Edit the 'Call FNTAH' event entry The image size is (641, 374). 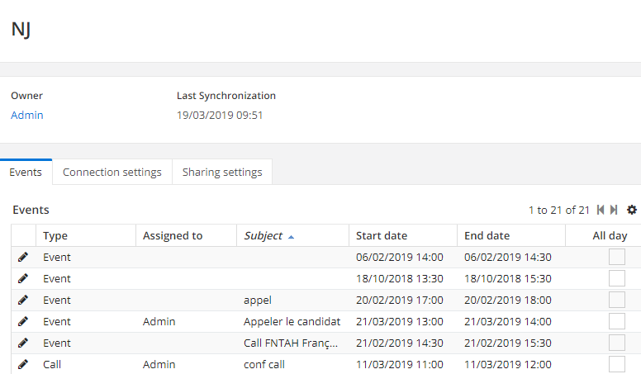click(x=23, y=343)
